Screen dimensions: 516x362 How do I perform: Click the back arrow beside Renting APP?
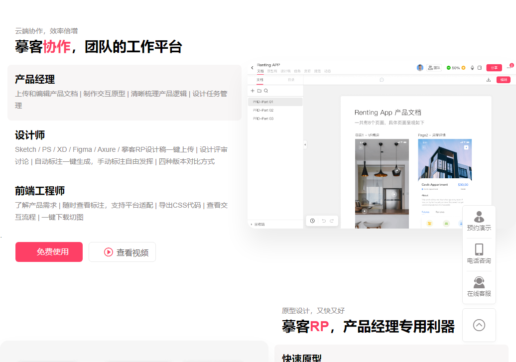(x=252, y=68)
